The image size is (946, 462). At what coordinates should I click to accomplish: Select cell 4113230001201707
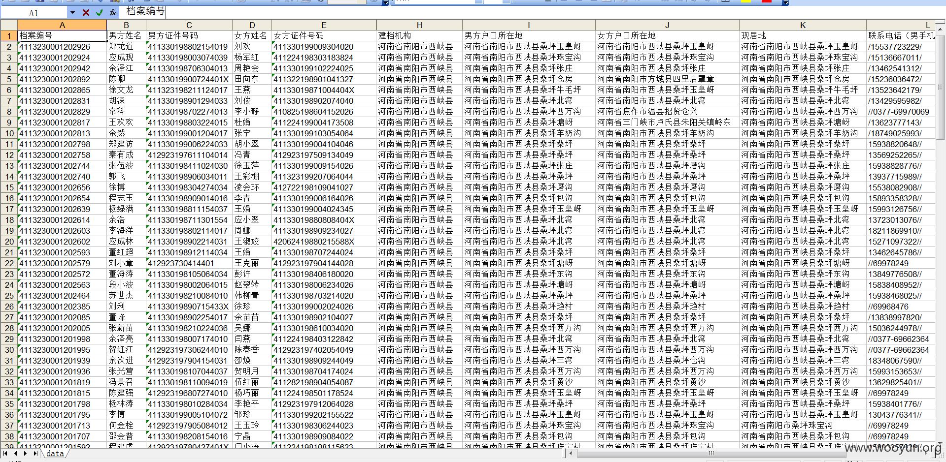[x=62, y=436]
